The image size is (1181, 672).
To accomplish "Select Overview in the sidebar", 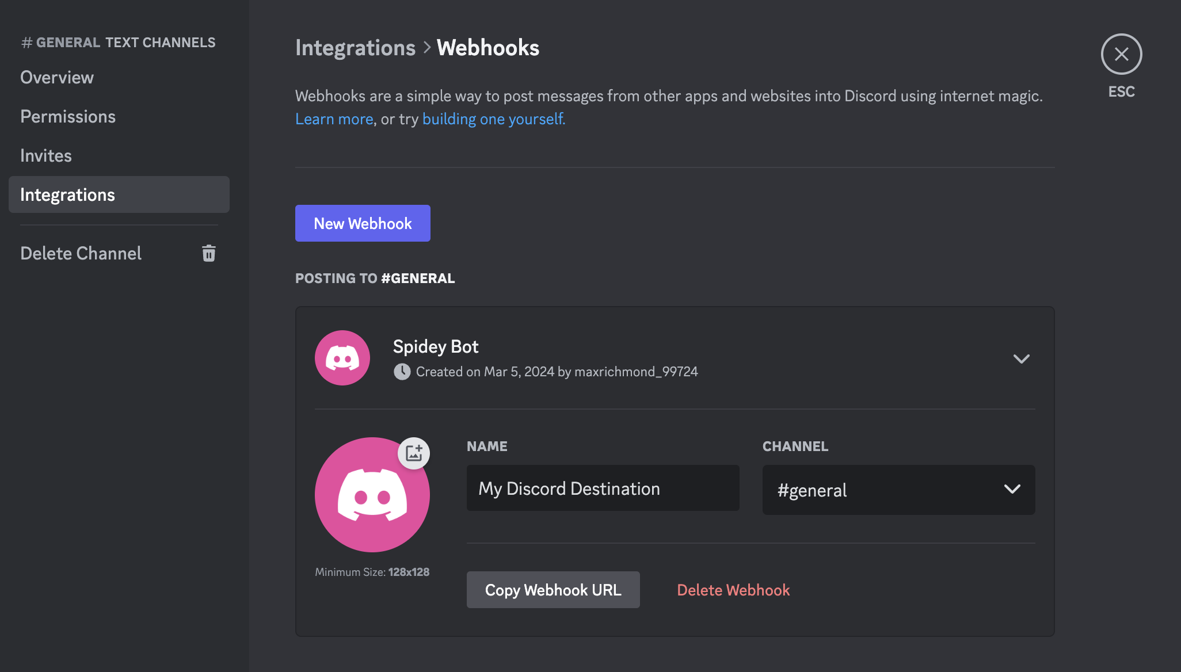I will [x=56, y=77].
